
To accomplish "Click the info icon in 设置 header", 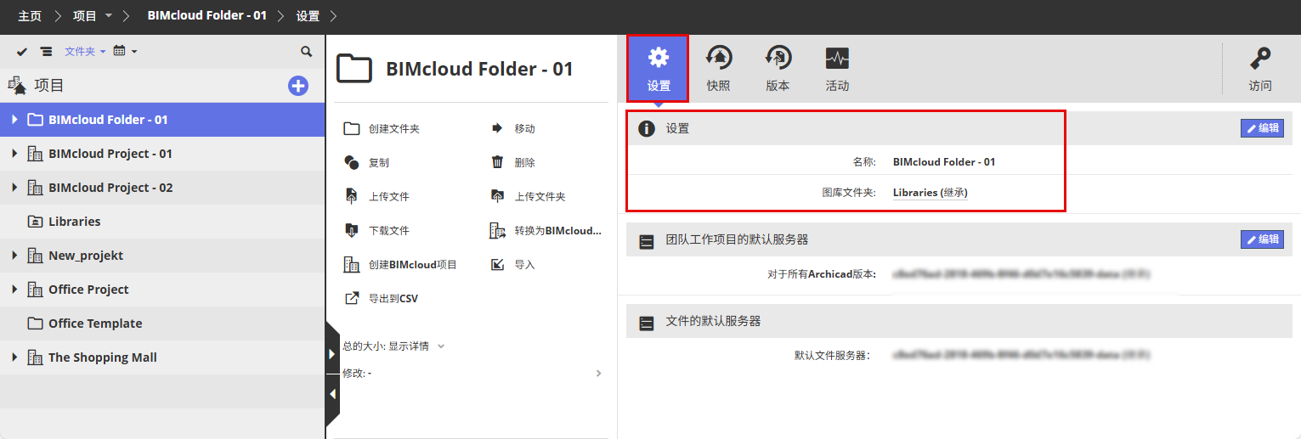I will (x=647, y=129).
